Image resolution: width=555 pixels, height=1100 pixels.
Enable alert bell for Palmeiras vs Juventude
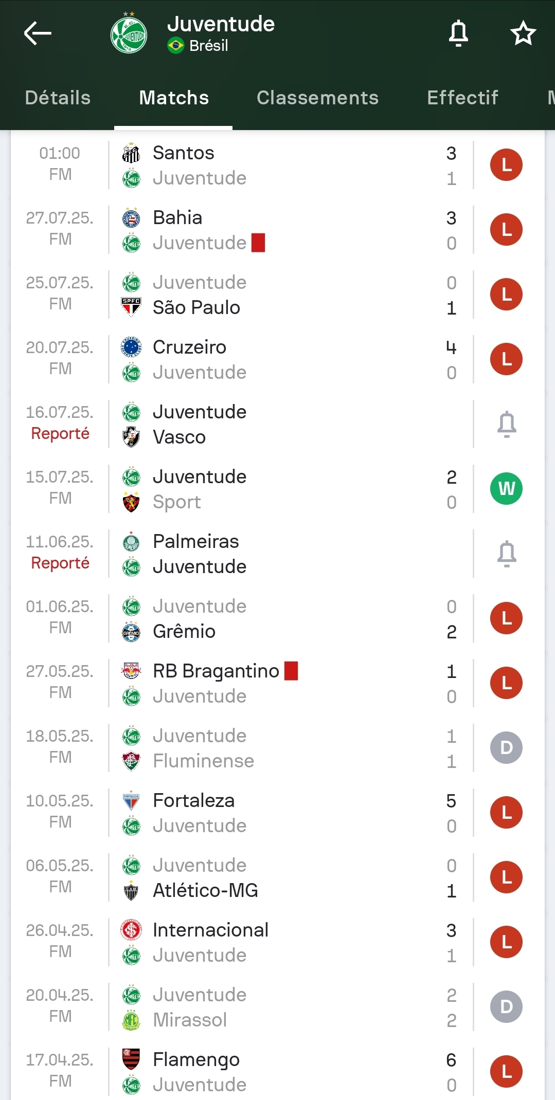coord(507,554)
